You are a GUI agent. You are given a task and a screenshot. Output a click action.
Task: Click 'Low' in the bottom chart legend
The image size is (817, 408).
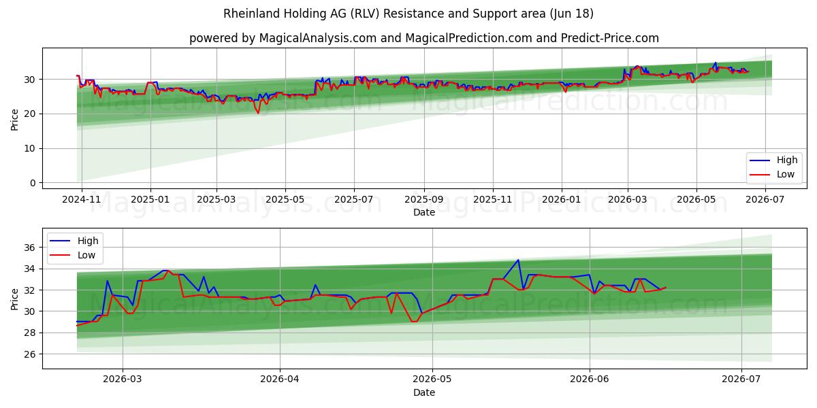tap(87, 255)
